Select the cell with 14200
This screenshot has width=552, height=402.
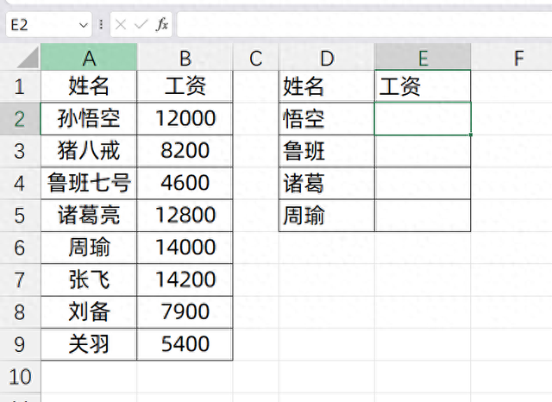point(185,280)
